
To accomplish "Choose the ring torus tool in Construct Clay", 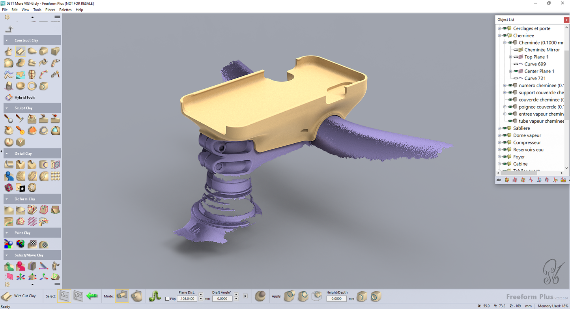I will click(32, 86).
